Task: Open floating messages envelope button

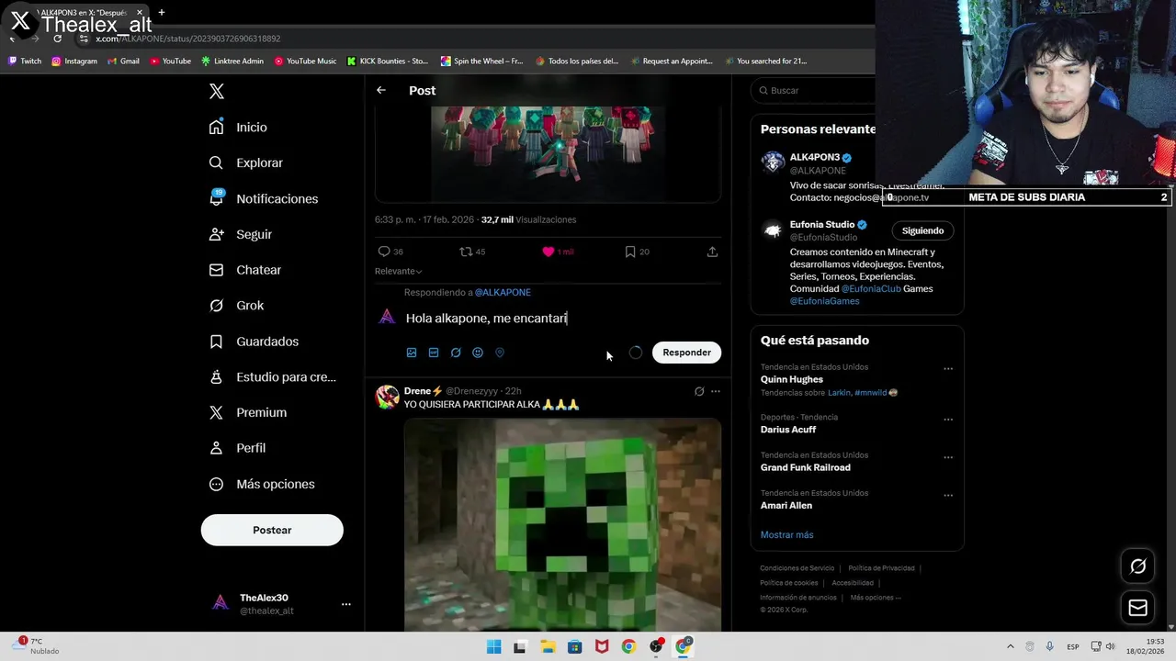Action: 1137,608
